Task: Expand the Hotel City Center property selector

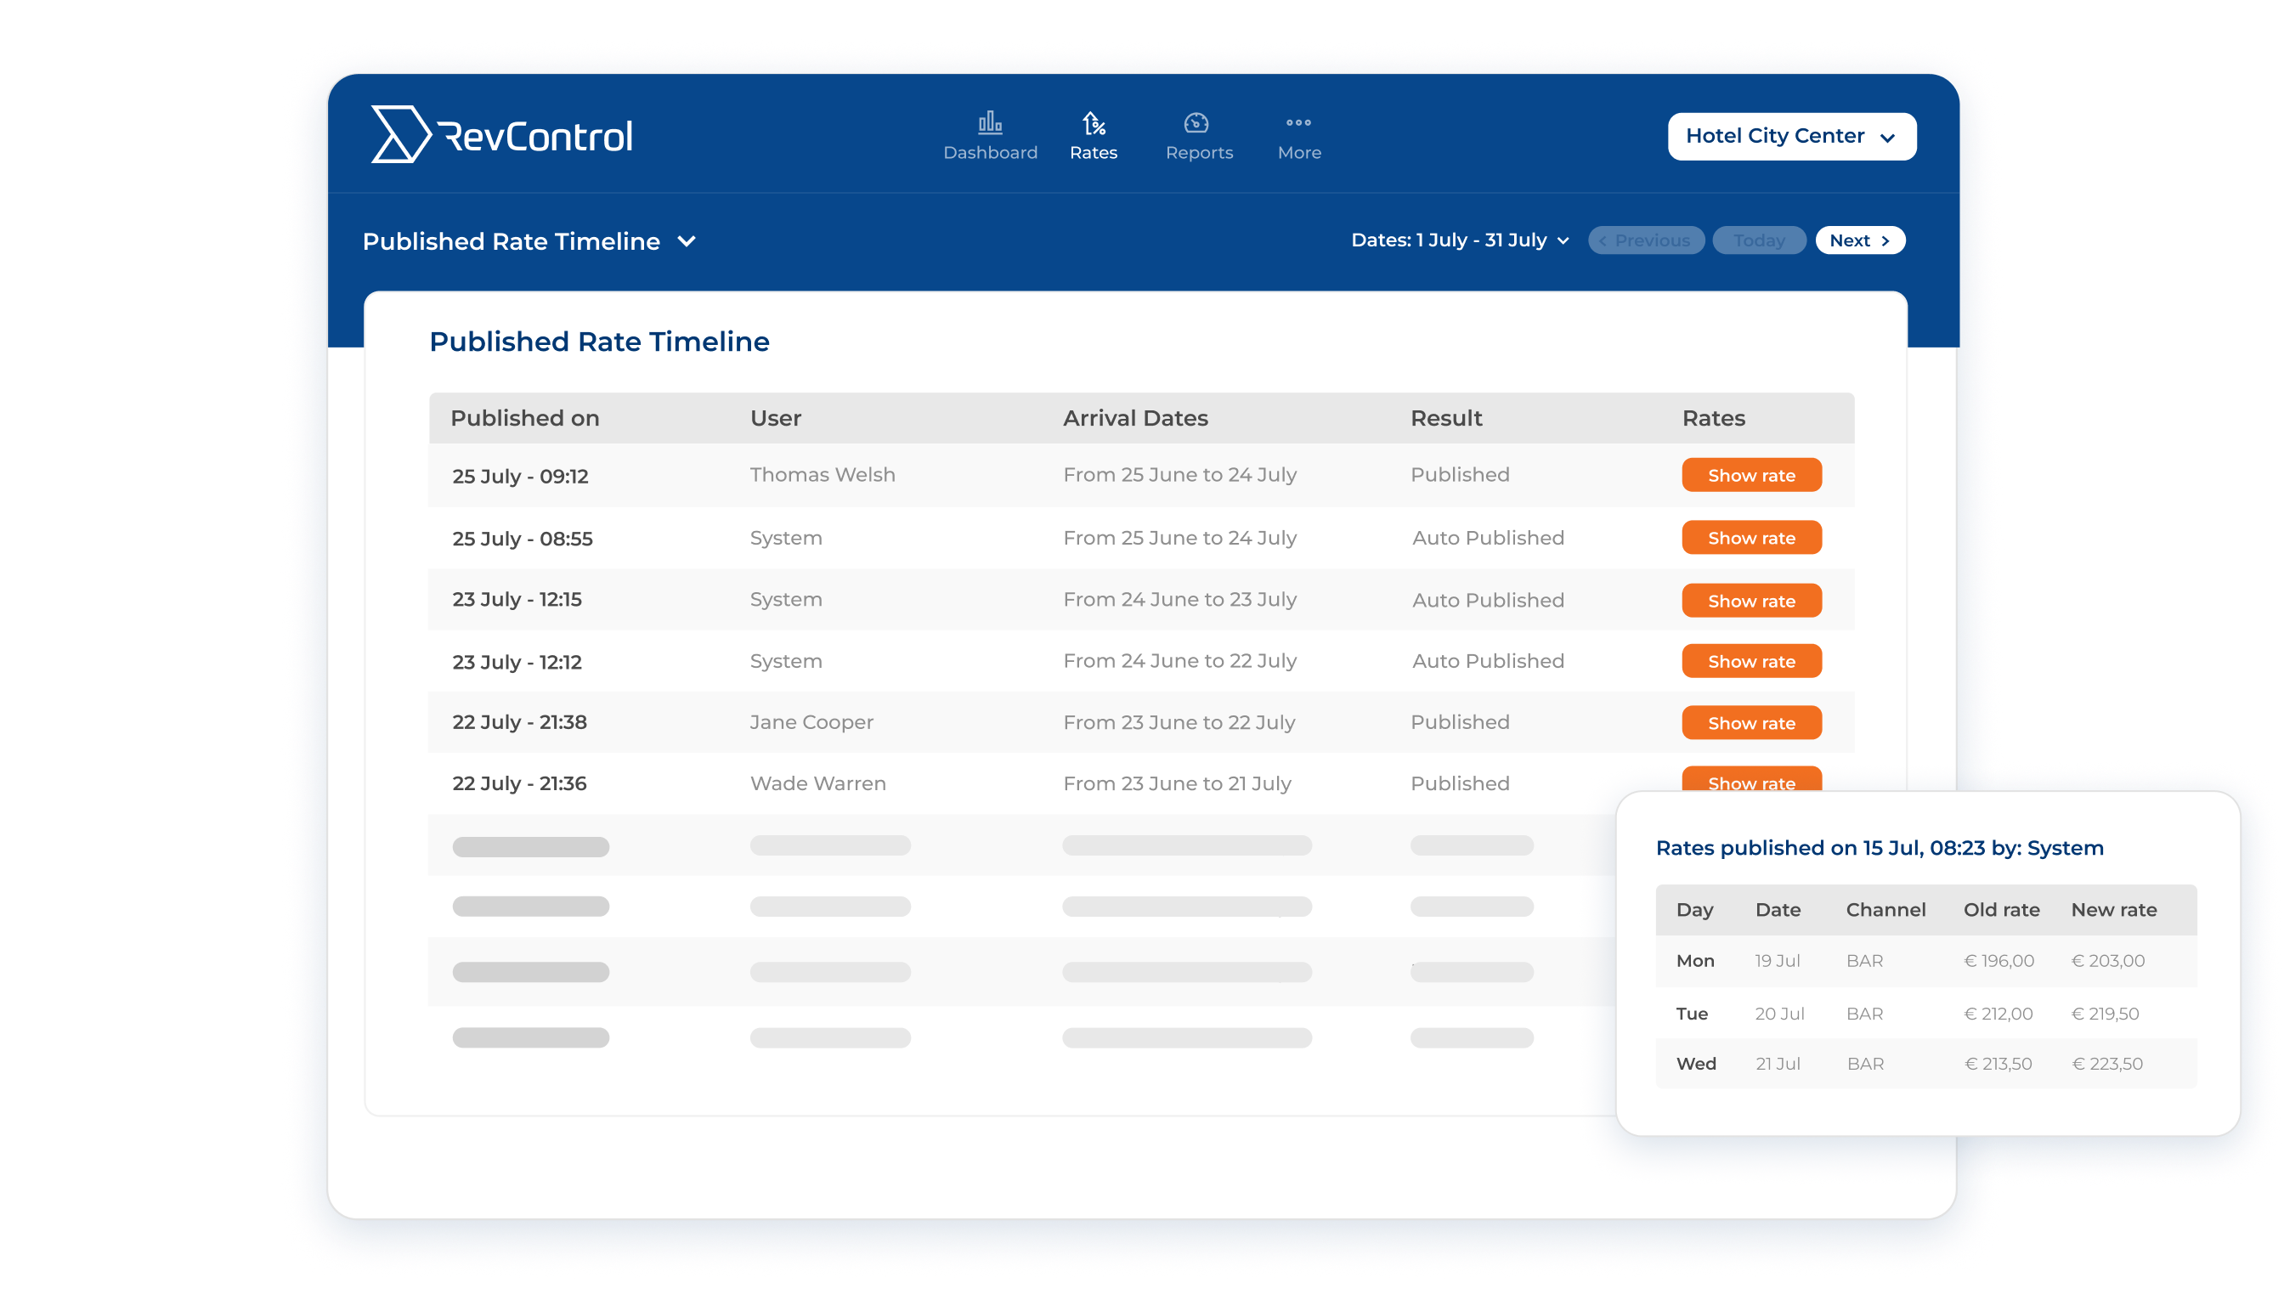Action: pos(1789,135)
